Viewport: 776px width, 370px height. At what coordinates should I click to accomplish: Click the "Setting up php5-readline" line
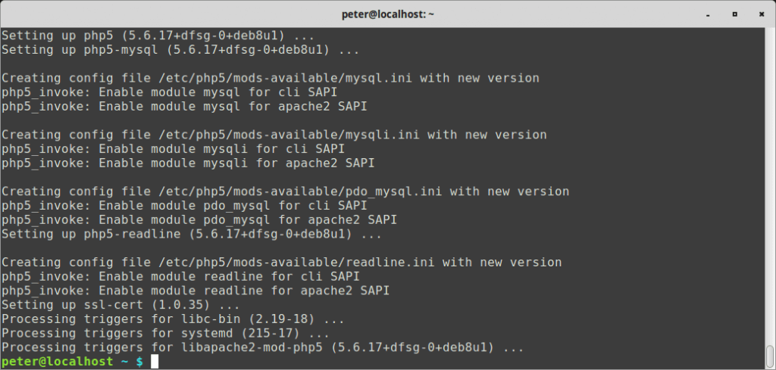click(192, 234)
